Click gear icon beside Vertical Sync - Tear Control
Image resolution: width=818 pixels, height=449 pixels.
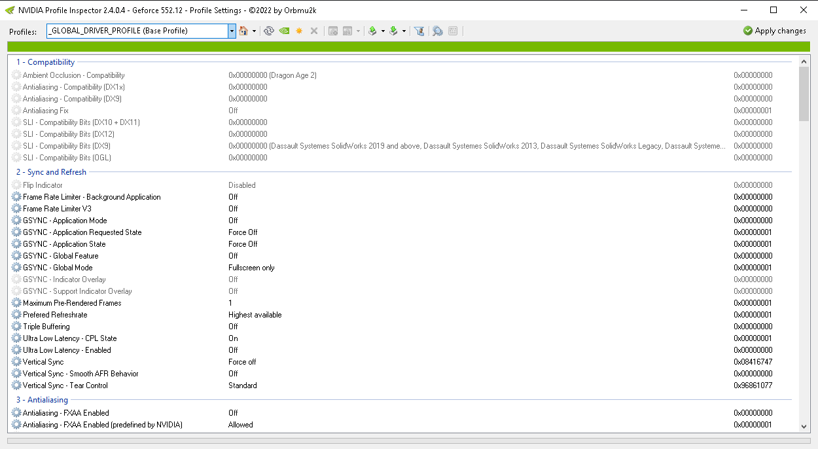[x=16, y=386]
